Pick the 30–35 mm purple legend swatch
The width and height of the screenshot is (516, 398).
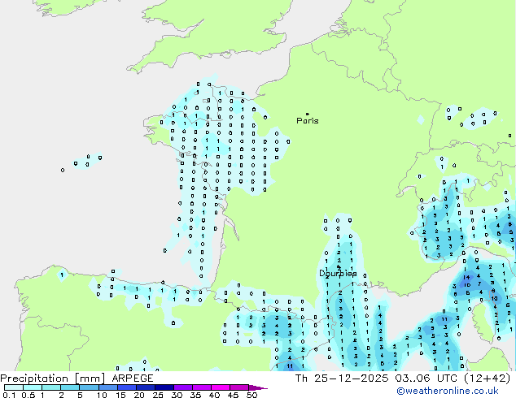183,387
